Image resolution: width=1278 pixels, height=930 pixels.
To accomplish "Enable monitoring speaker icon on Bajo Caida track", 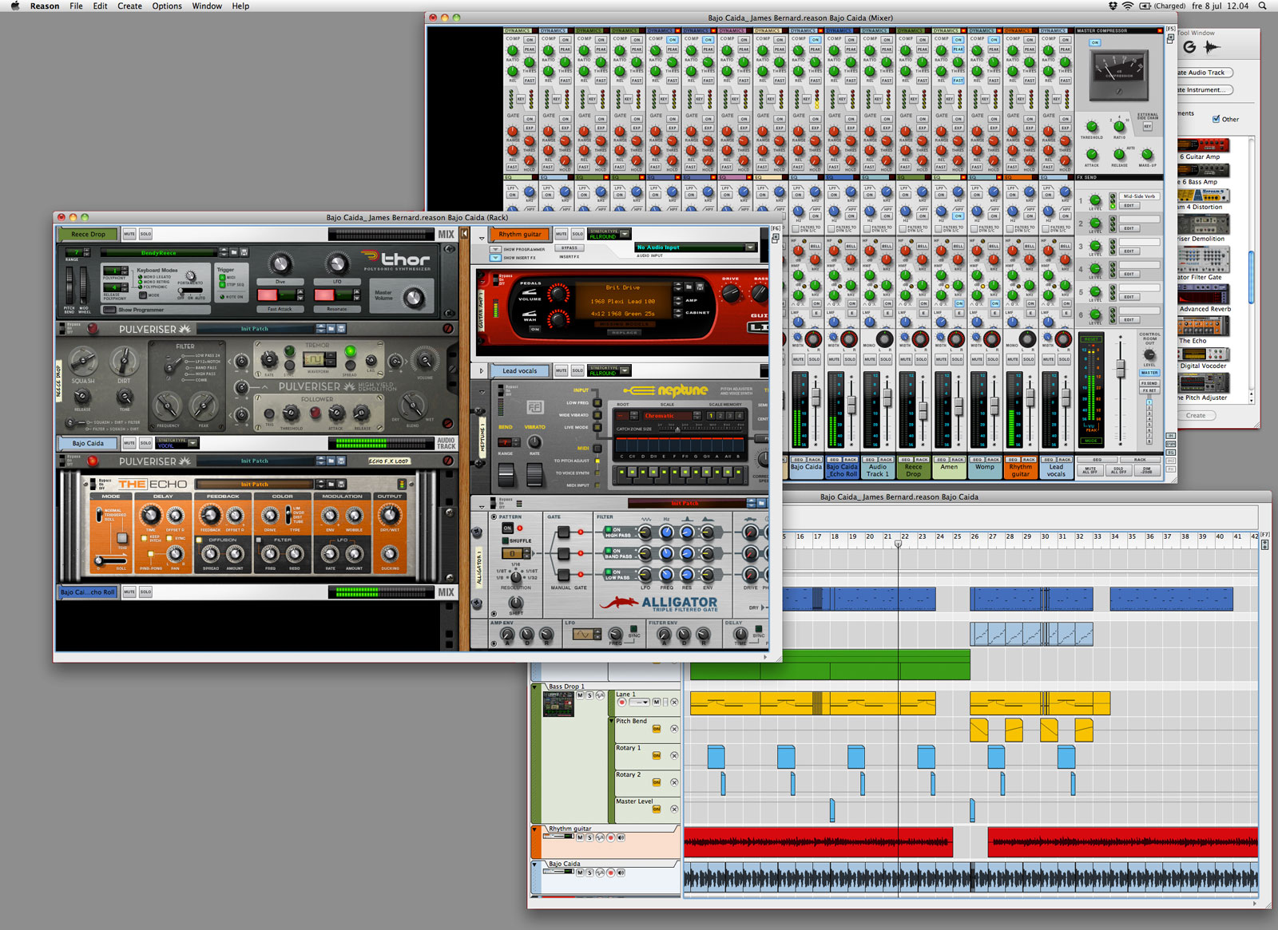I will point(621,873).
